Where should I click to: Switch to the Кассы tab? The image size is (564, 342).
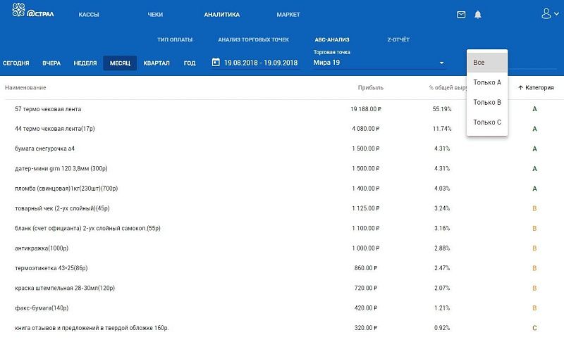coord(89,15)
